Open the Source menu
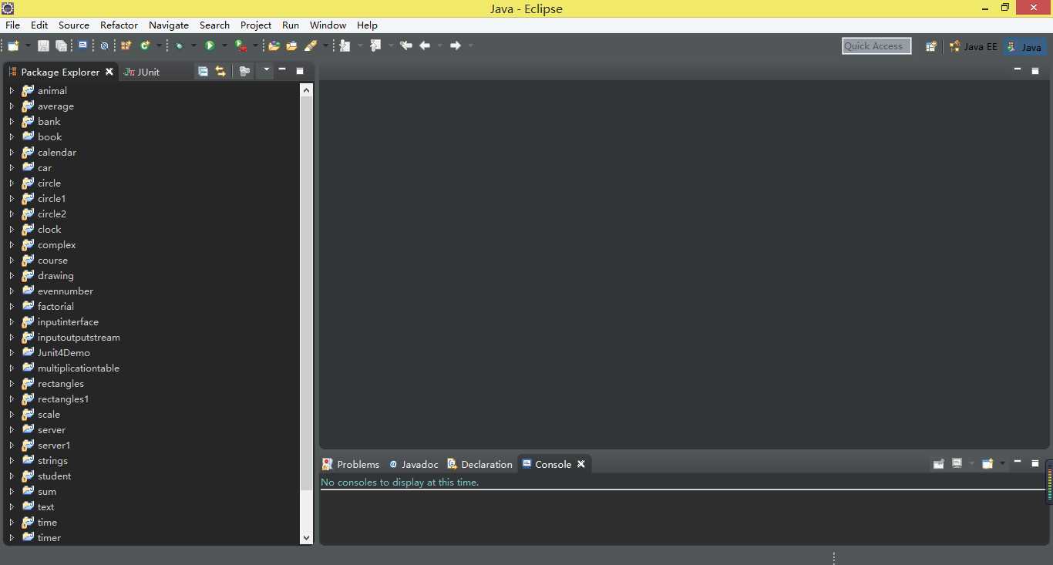This screenshot has width=1053, height=565. point(74,25)
